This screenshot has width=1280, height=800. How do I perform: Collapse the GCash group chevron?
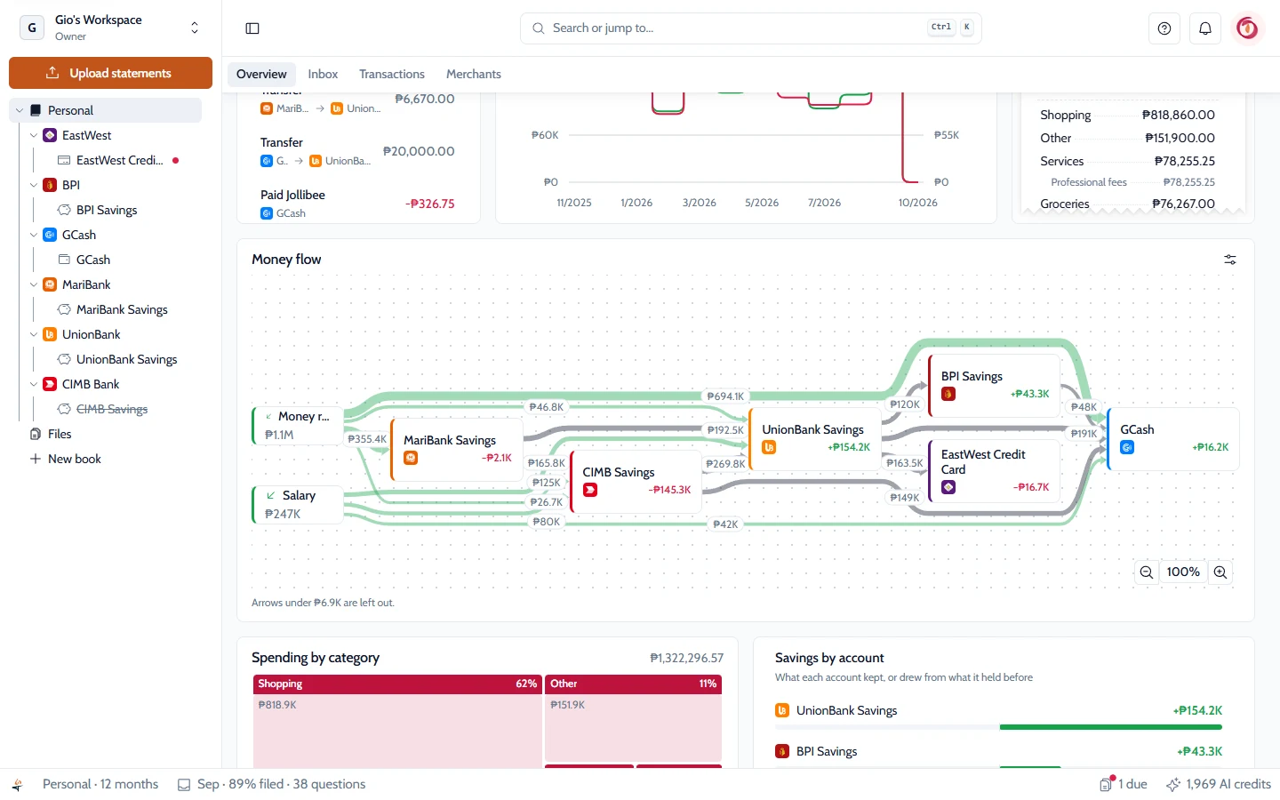pos(34,235)
